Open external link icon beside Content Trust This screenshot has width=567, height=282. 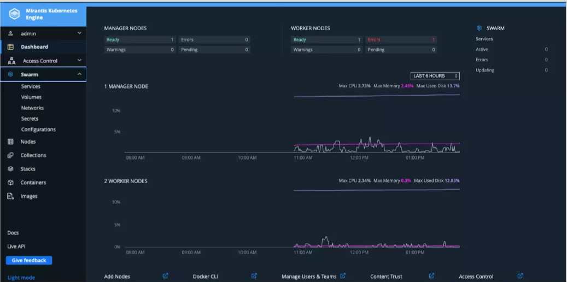tap(431, 276)
